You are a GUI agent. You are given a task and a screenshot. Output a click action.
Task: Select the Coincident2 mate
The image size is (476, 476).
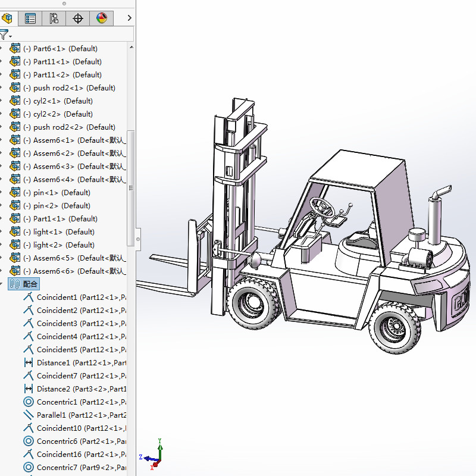pos(75,310)
